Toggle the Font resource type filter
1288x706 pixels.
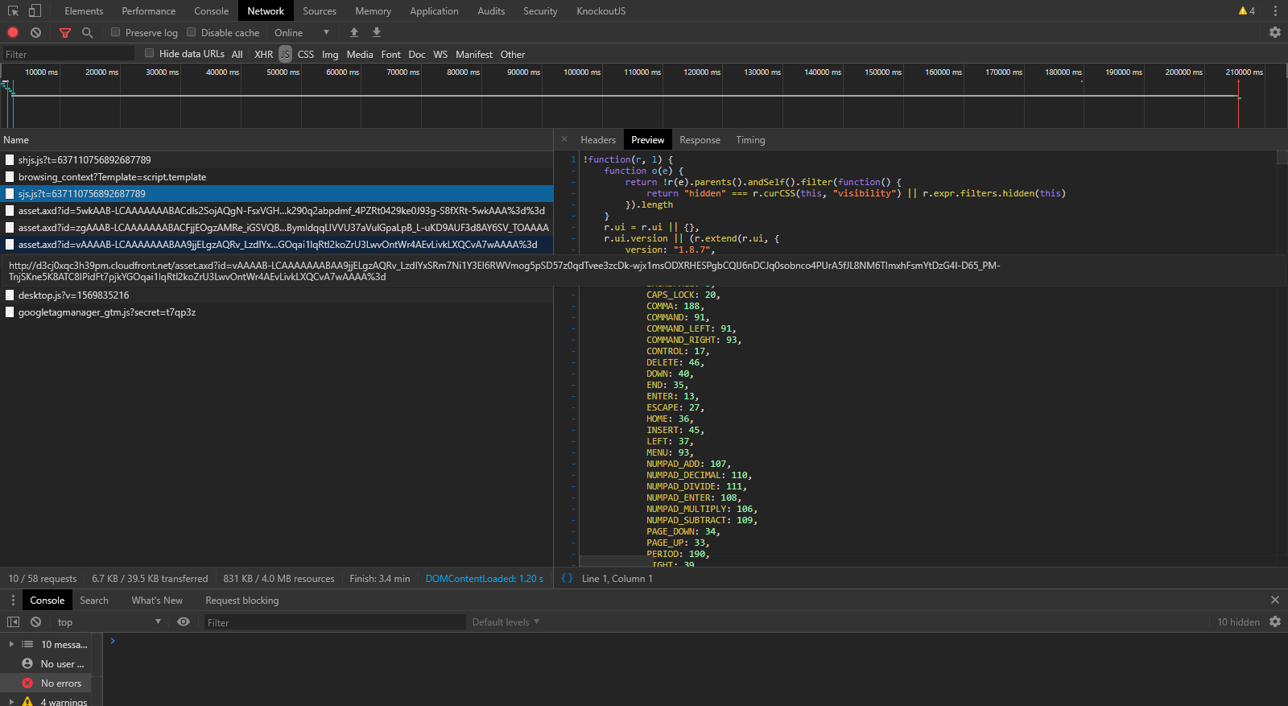391,54
